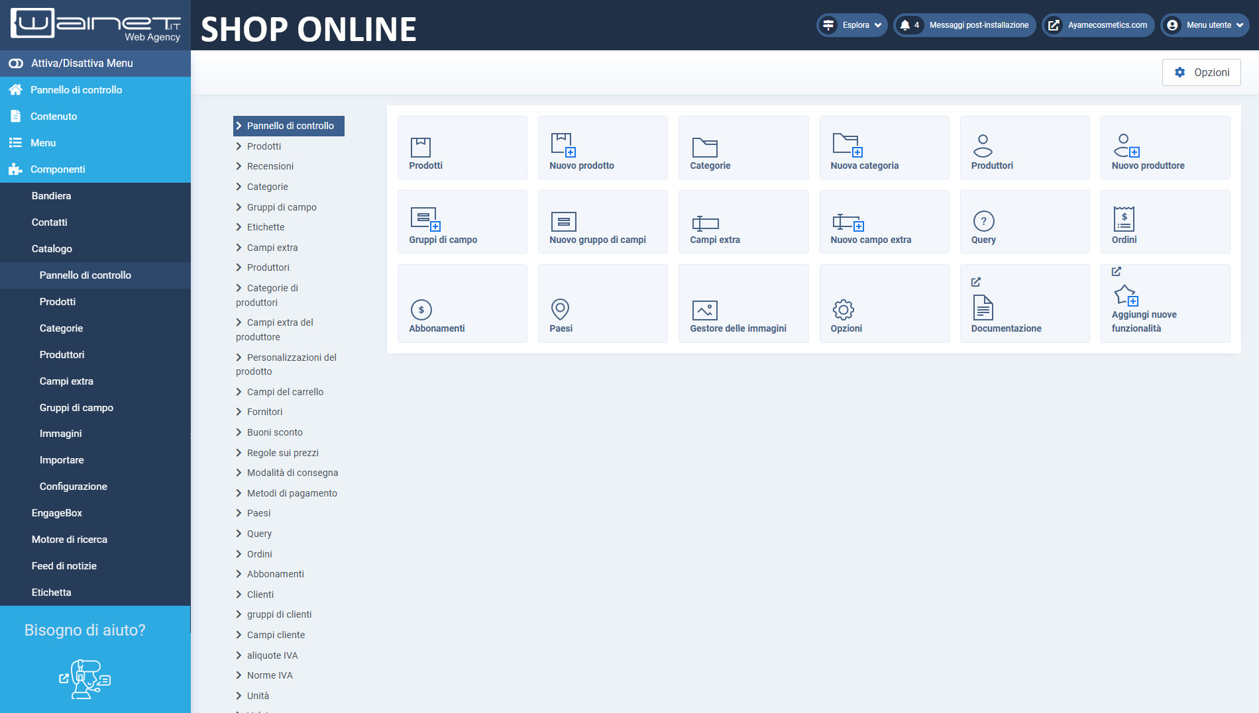Open the Produttori person tile icon
Screen dimensions: 1259x713
click(983, 146)
